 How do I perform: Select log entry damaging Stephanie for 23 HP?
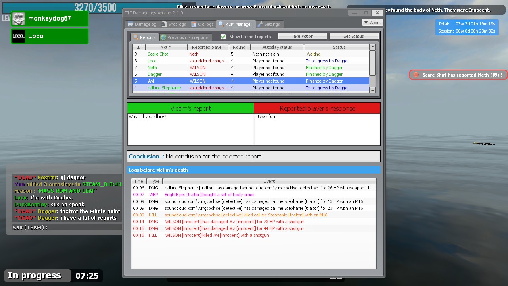coord(254,208)
